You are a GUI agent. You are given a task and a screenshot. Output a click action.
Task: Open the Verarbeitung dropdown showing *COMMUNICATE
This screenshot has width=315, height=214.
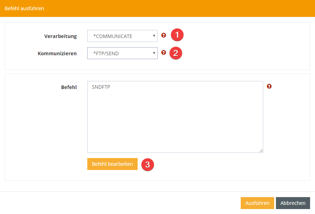point(120,36)
